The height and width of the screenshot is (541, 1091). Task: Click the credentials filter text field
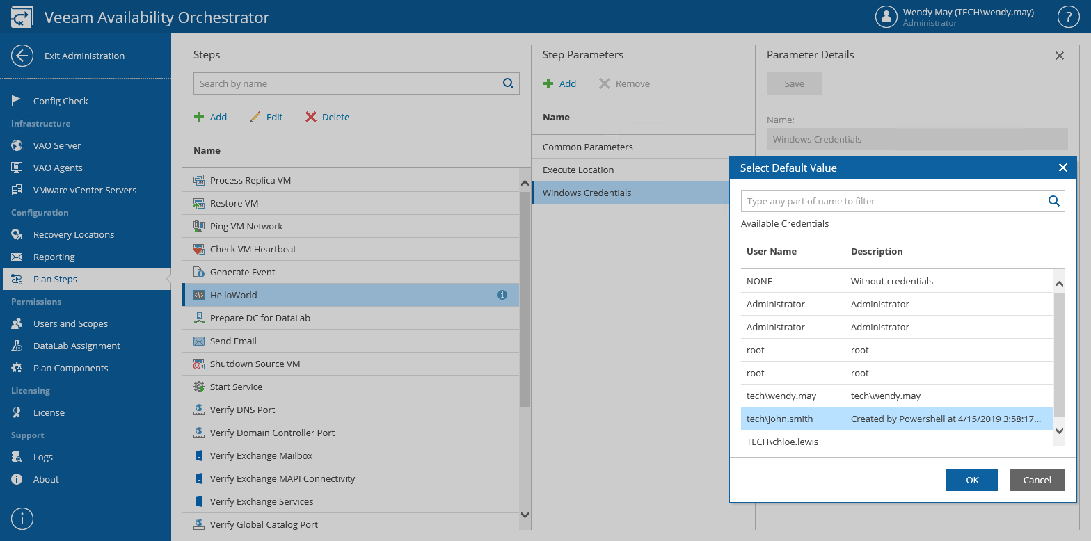pos(893,201)
